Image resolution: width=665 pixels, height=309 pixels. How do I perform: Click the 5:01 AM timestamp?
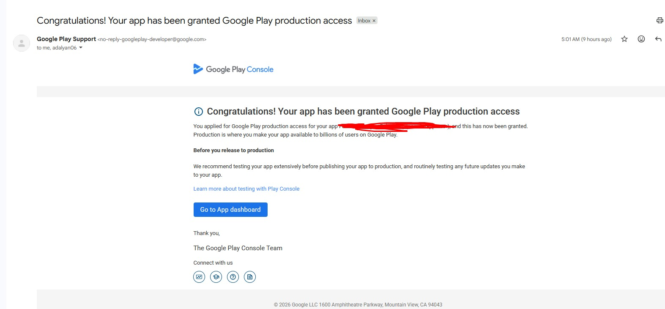[586, 39]
